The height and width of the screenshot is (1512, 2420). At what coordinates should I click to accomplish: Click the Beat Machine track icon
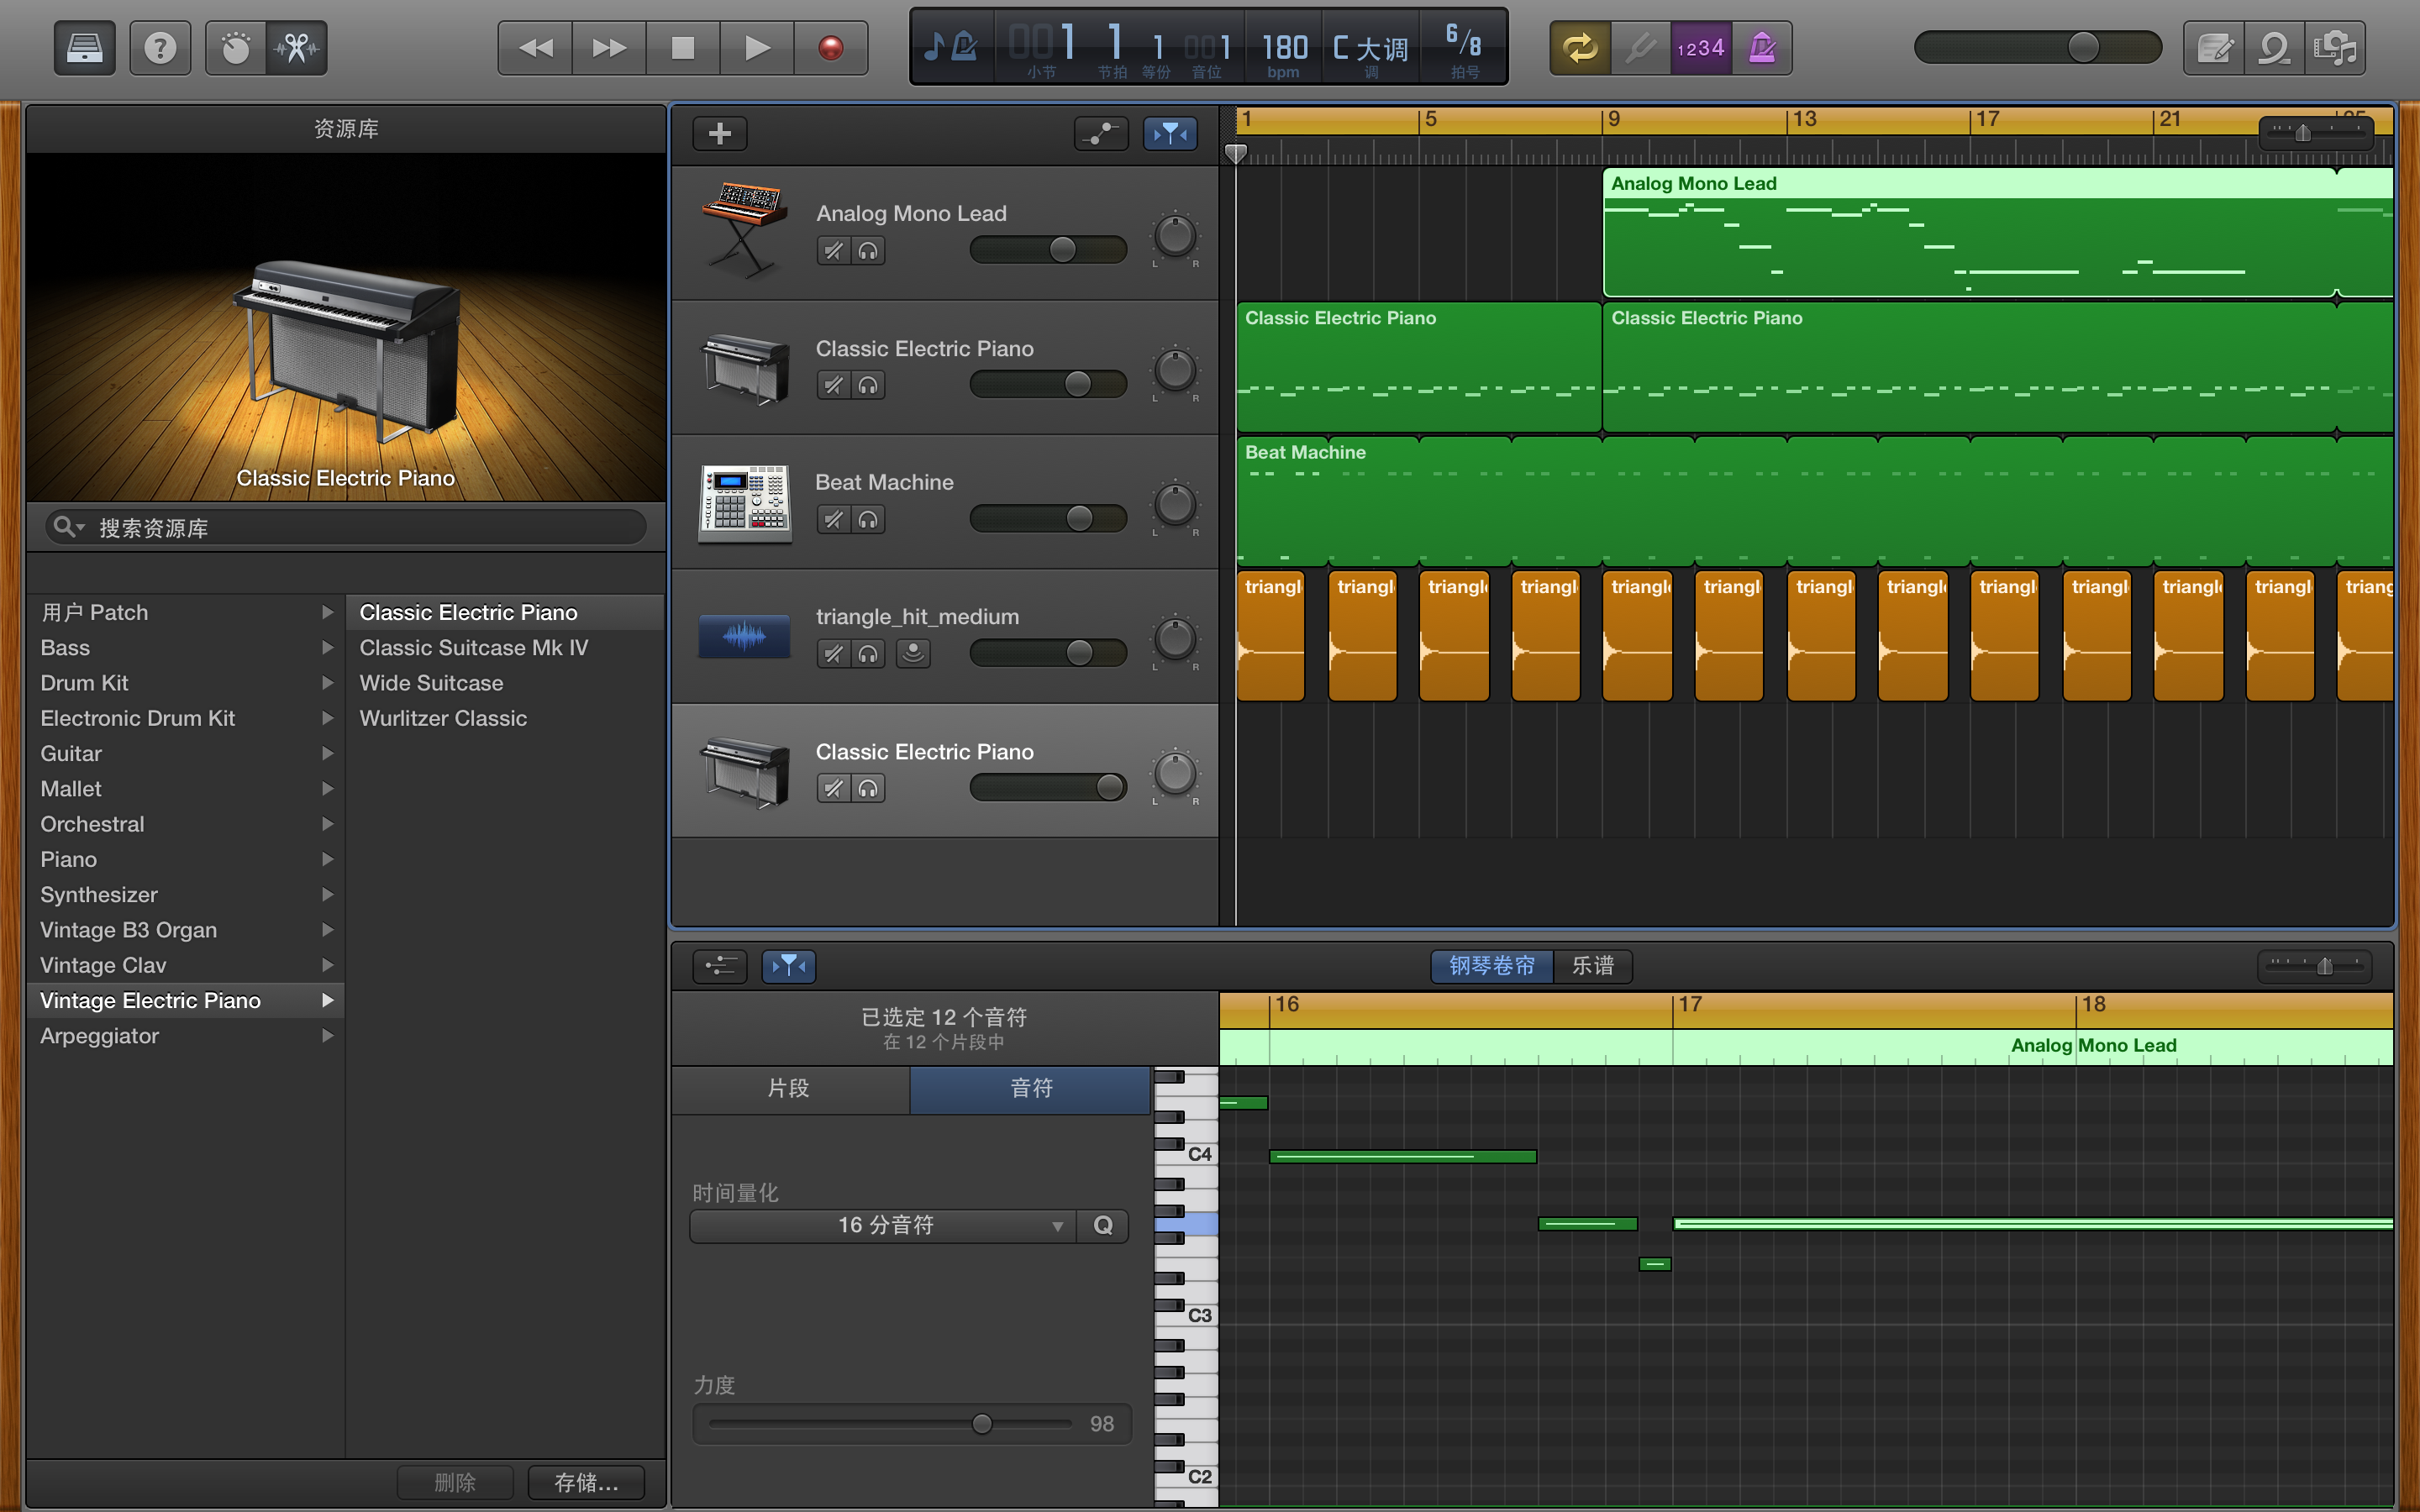click(744, 503)
